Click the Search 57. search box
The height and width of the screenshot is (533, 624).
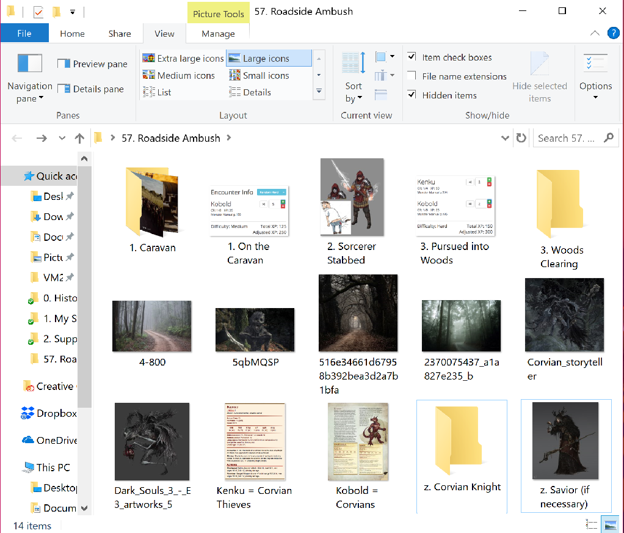tap(575, 138)
